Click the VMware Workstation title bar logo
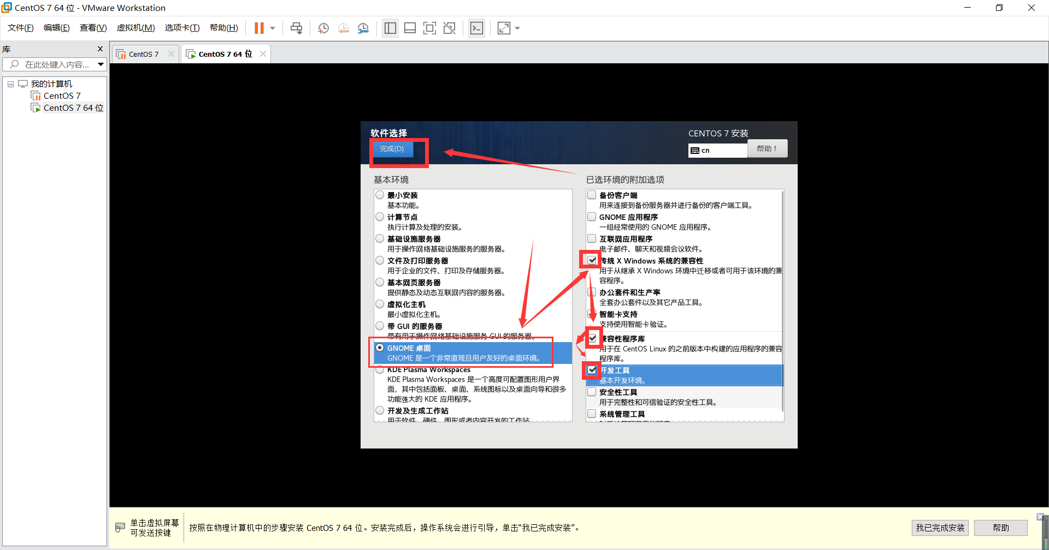1049x550 pixels. click(7, 8)
